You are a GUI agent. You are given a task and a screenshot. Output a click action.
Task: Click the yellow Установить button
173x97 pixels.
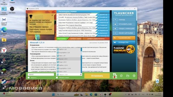click(97, 76)
